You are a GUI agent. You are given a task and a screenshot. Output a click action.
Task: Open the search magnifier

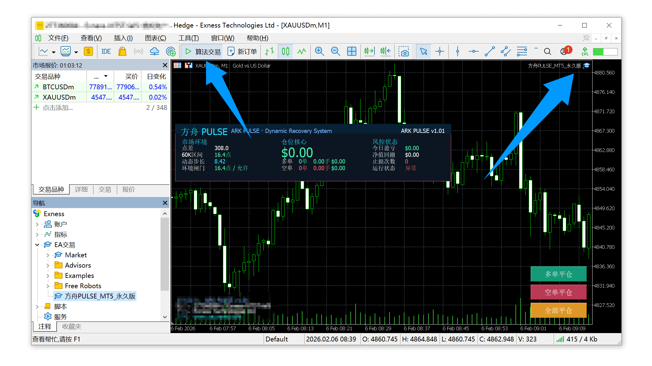(x=547, y=51)
